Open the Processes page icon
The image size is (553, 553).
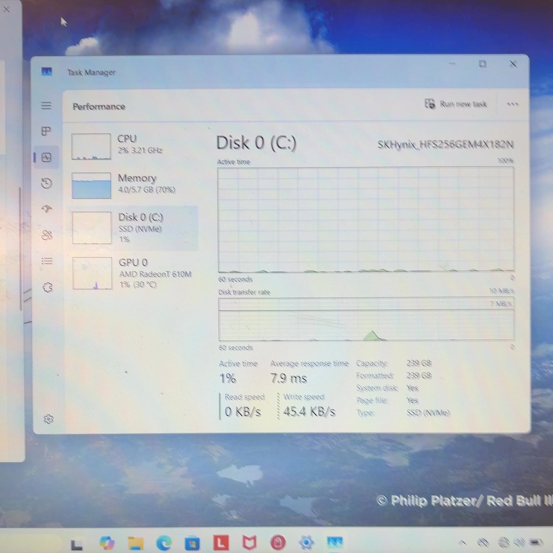coord(46,131)
